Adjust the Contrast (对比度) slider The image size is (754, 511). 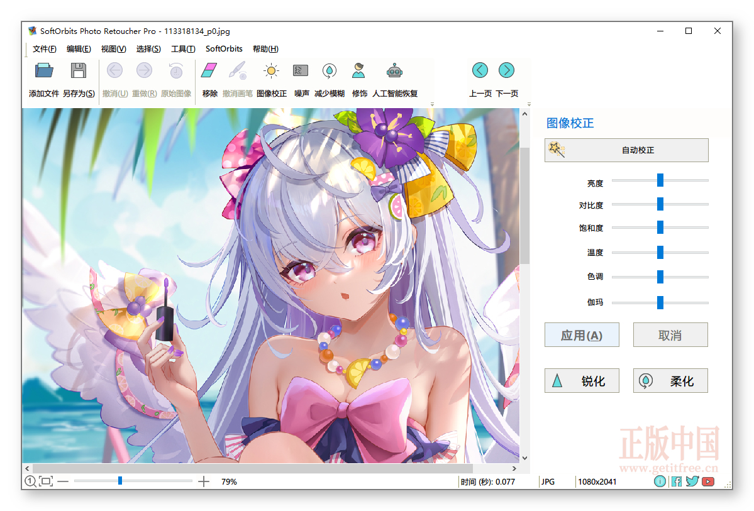(660, 204)
